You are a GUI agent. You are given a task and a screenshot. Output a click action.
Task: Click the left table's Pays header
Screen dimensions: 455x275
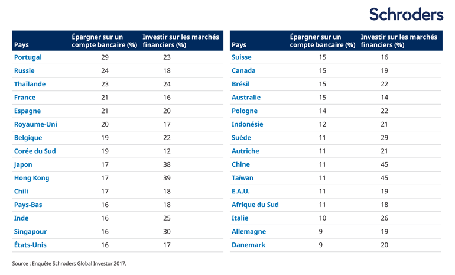tap(21, 44)
